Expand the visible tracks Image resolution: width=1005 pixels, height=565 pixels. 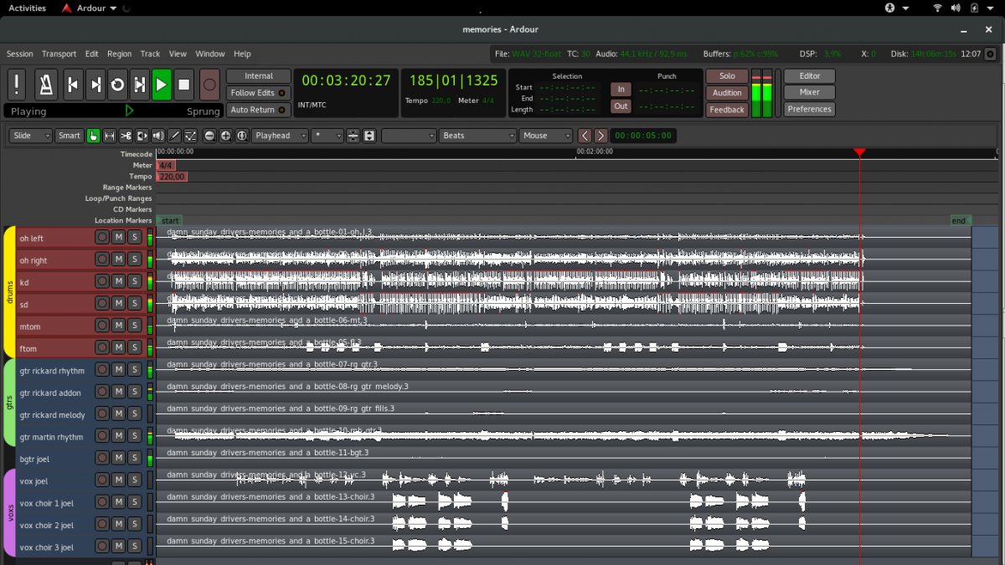coord(369,136)
